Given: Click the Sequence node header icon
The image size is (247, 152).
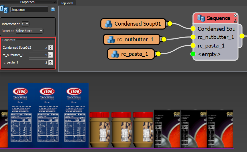Looking at the screenshot, I should point(201,18).
